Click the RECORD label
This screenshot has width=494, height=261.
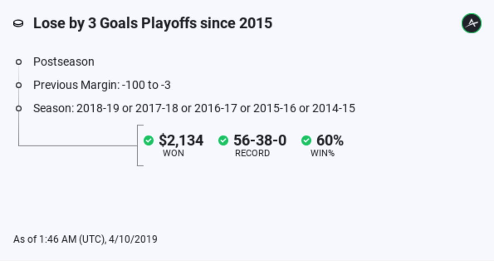coord(252,153)
